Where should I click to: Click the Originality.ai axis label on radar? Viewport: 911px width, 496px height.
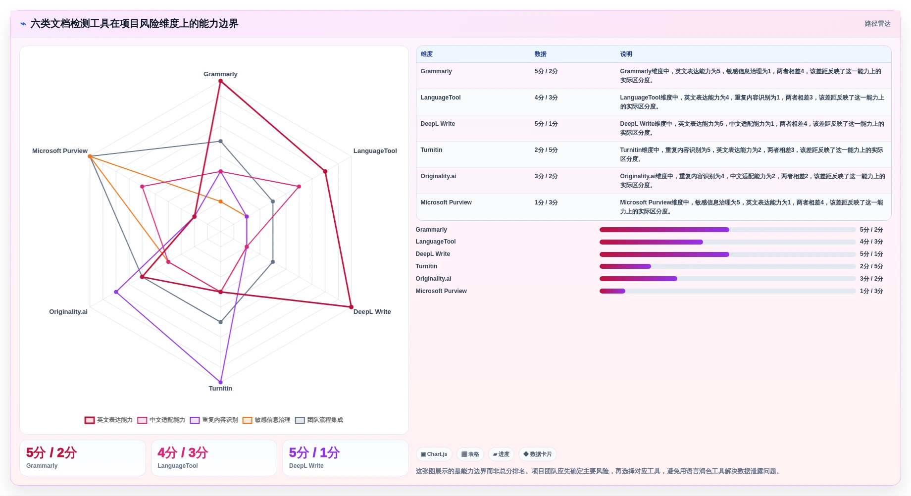click(68, 312)
